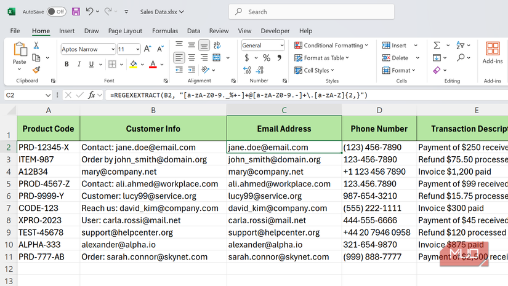Apply yellow Fill Color

click(133, 64)
